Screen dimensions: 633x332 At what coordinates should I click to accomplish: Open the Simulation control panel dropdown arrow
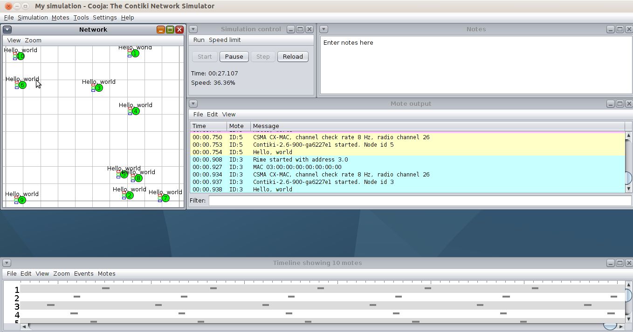pos(193,29)
